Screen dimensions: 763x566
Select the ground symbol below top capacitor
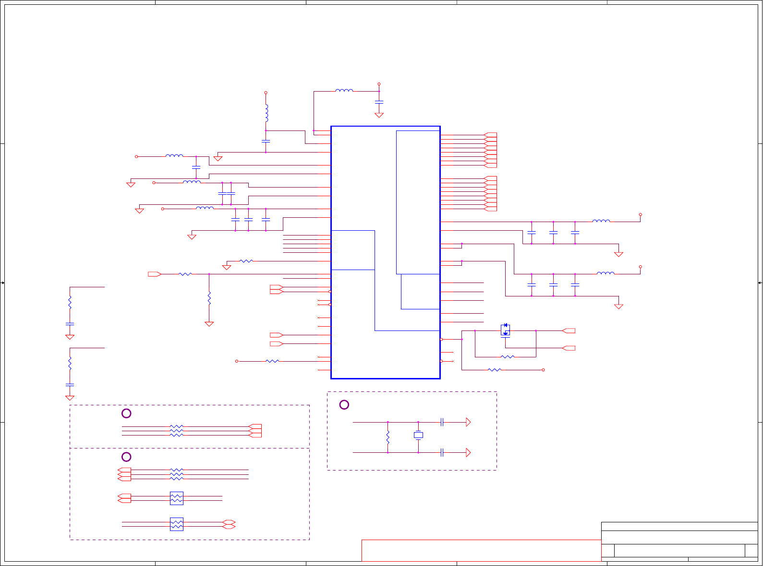pos(379,115)
